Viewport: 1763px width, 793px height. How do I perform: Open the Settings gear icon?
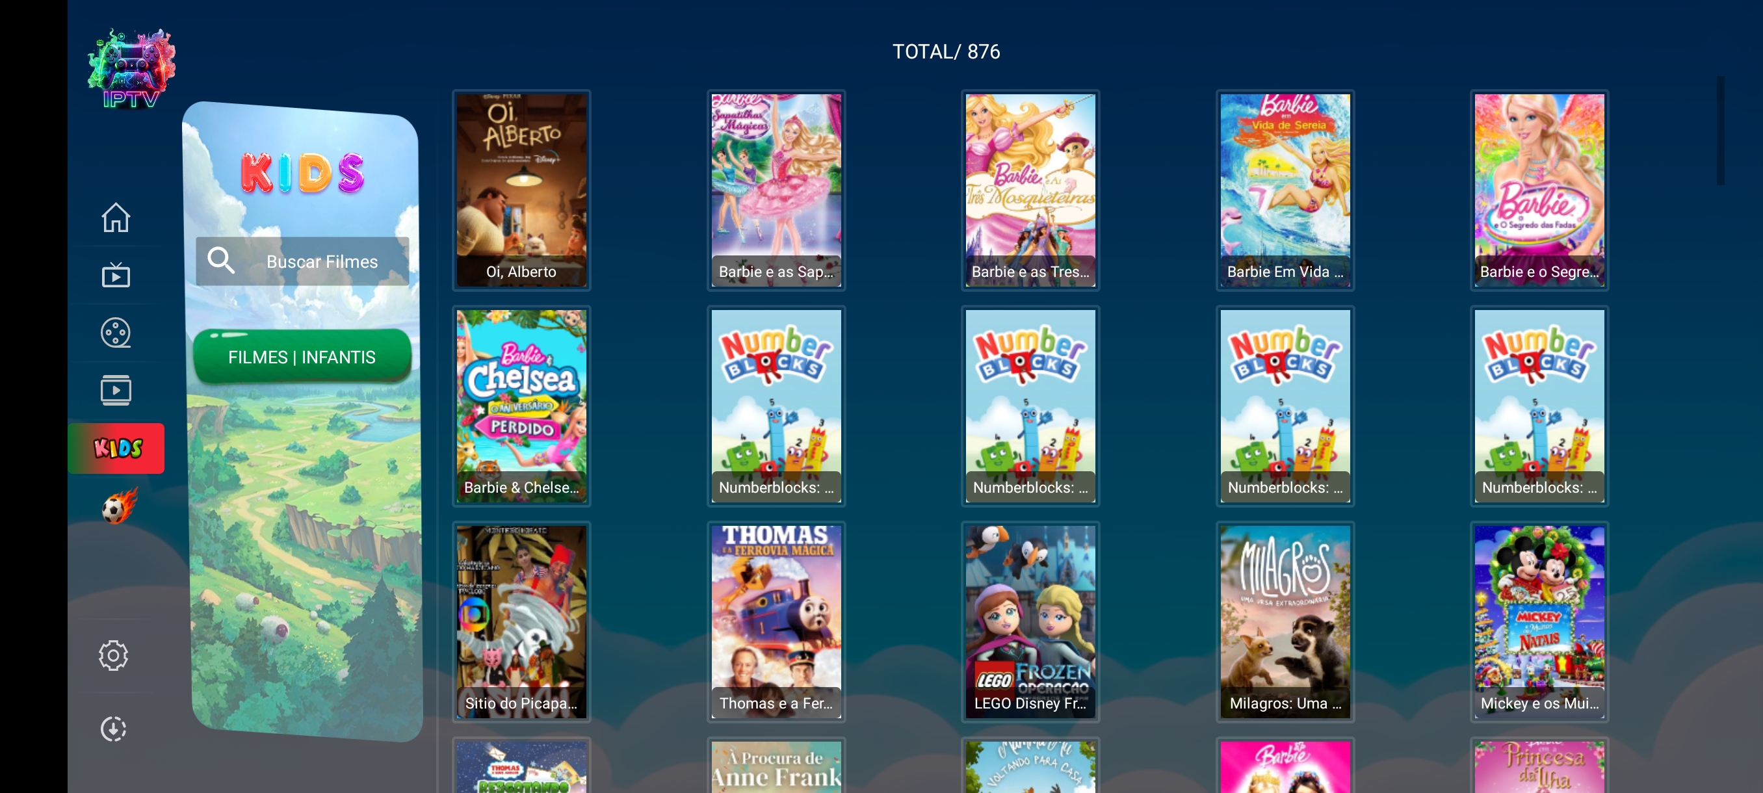[x=114, y=655]
